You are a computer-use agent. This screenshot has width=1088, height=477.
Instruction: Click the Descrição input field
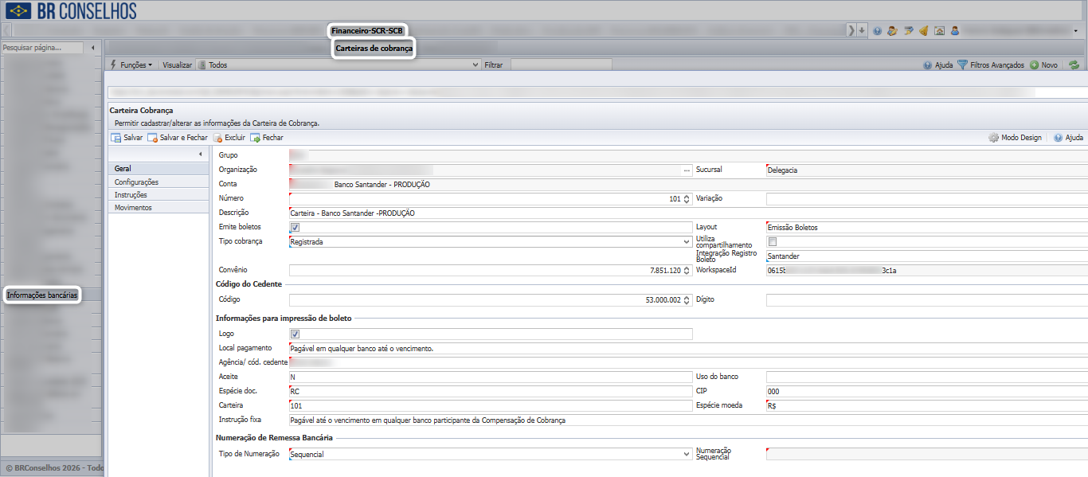click(x=688, y=213)
